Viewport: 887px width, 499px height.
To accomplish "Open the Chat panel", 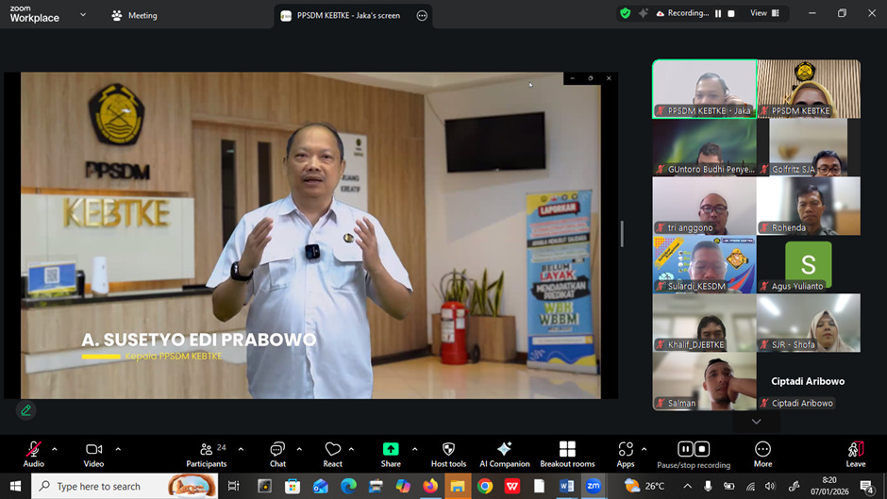I will click(x=277, y=451).
